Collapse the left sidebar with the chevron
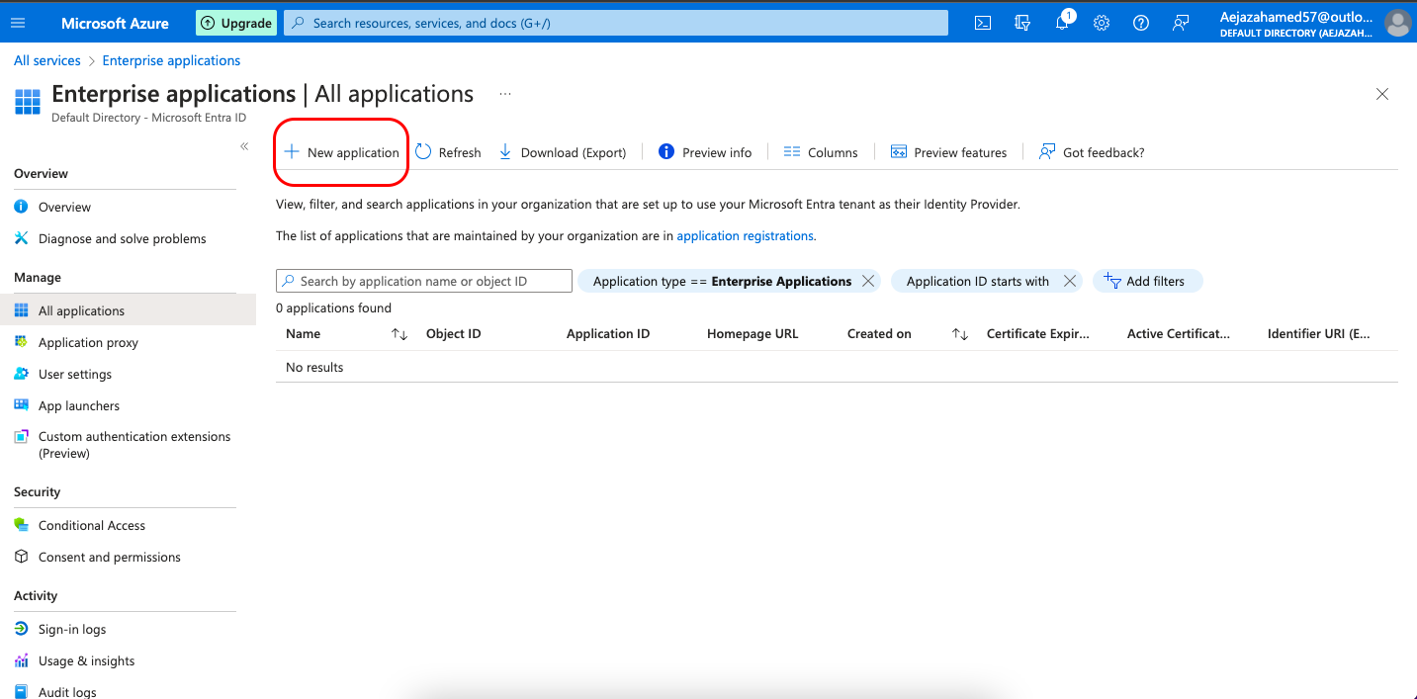This screenshot has height=699, width=1417. point(244,146)
